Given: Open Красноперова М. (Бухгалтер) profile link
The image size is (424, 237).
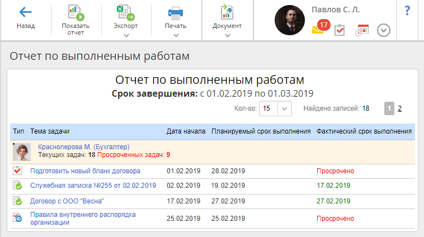Looking at the screenshot, I should coord(84,147).
